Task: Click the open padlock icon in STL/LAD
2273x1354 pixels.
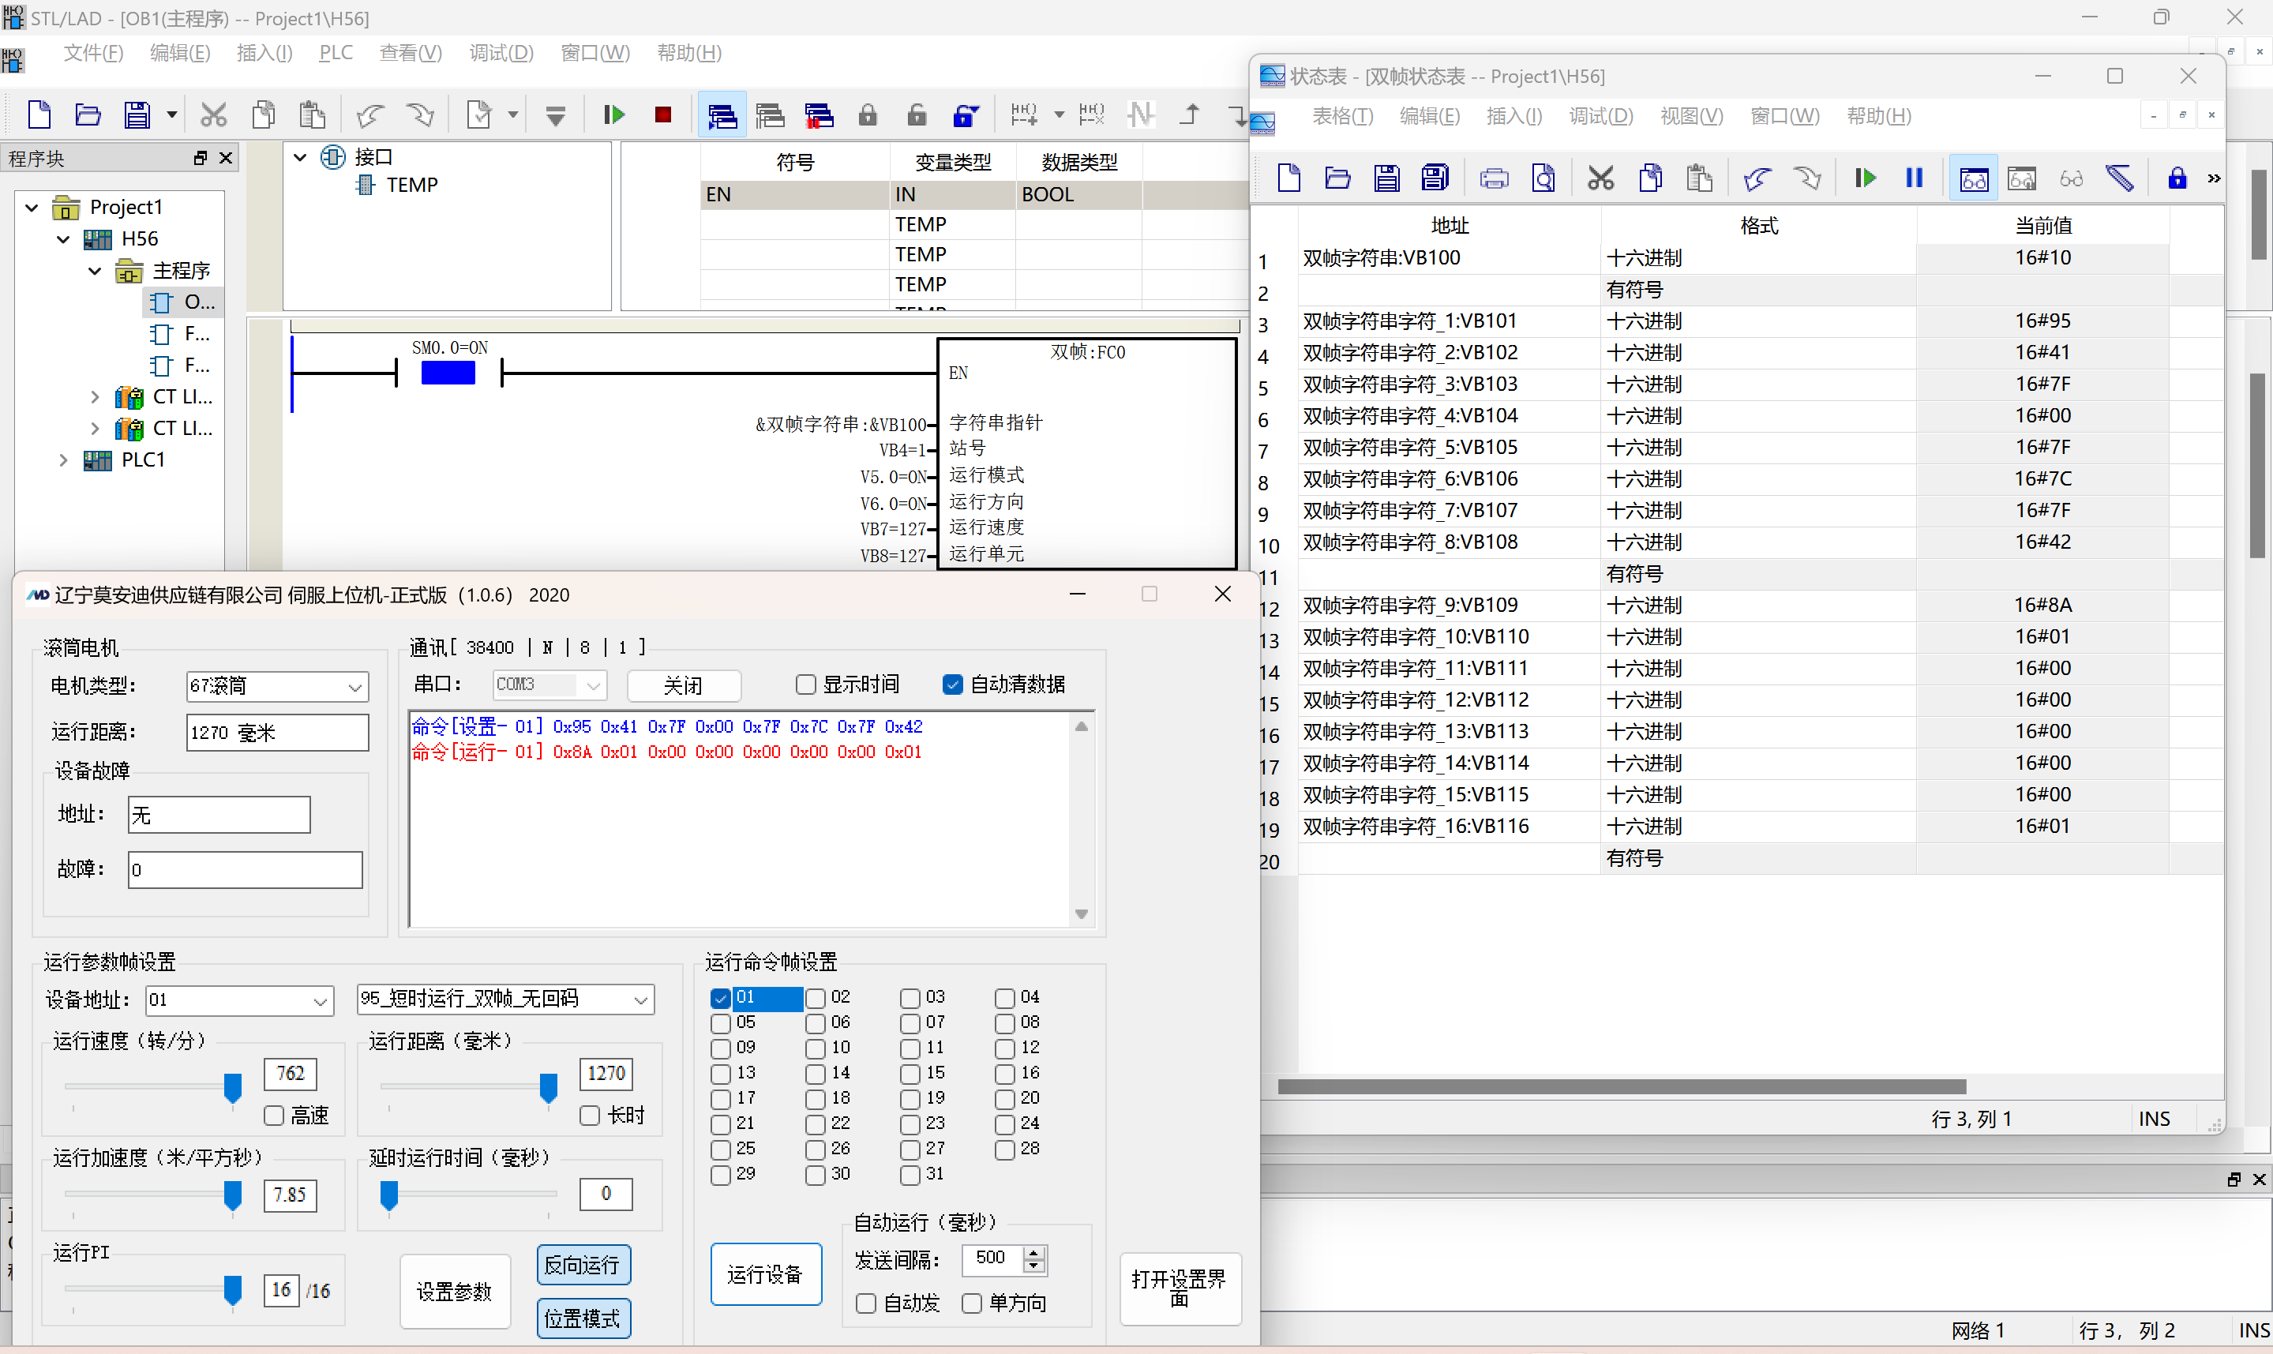Action: point(917,115)
